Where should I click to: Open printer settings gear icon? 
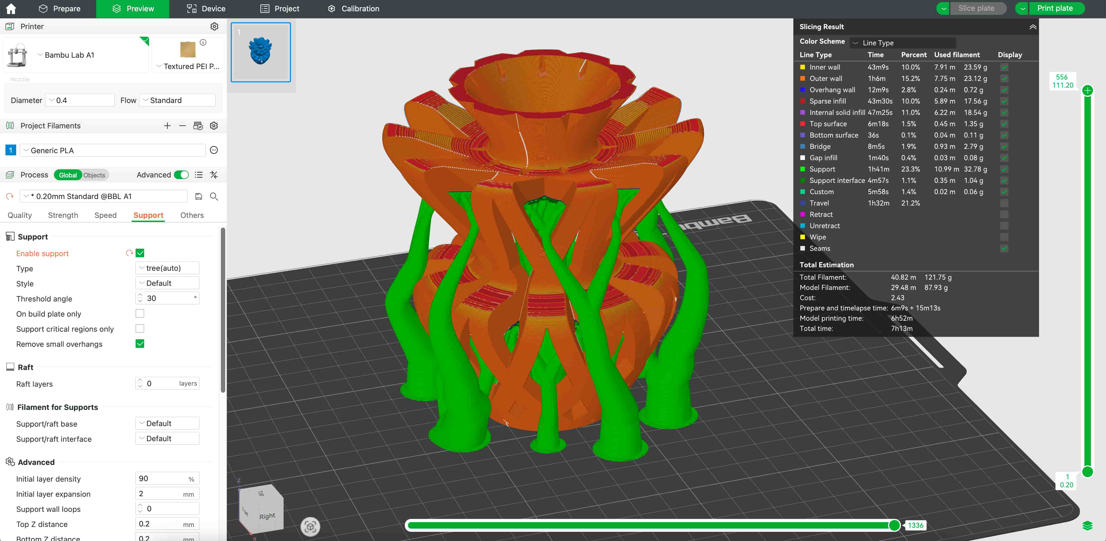click(x=214, y=27)
